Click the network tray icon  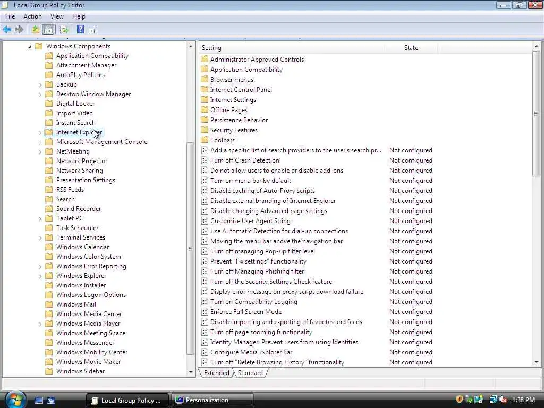494,399
